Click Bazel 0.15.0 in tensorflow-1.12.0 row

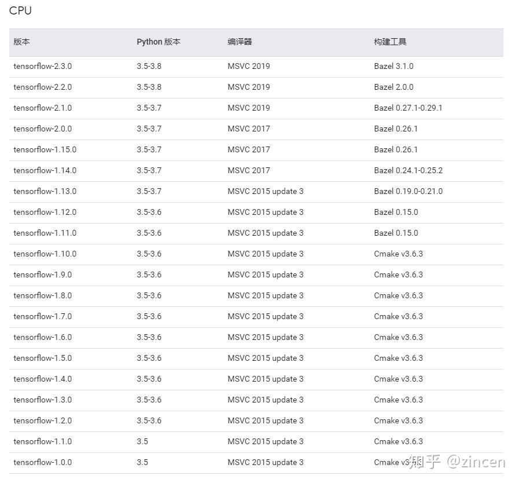click(396, 213)
